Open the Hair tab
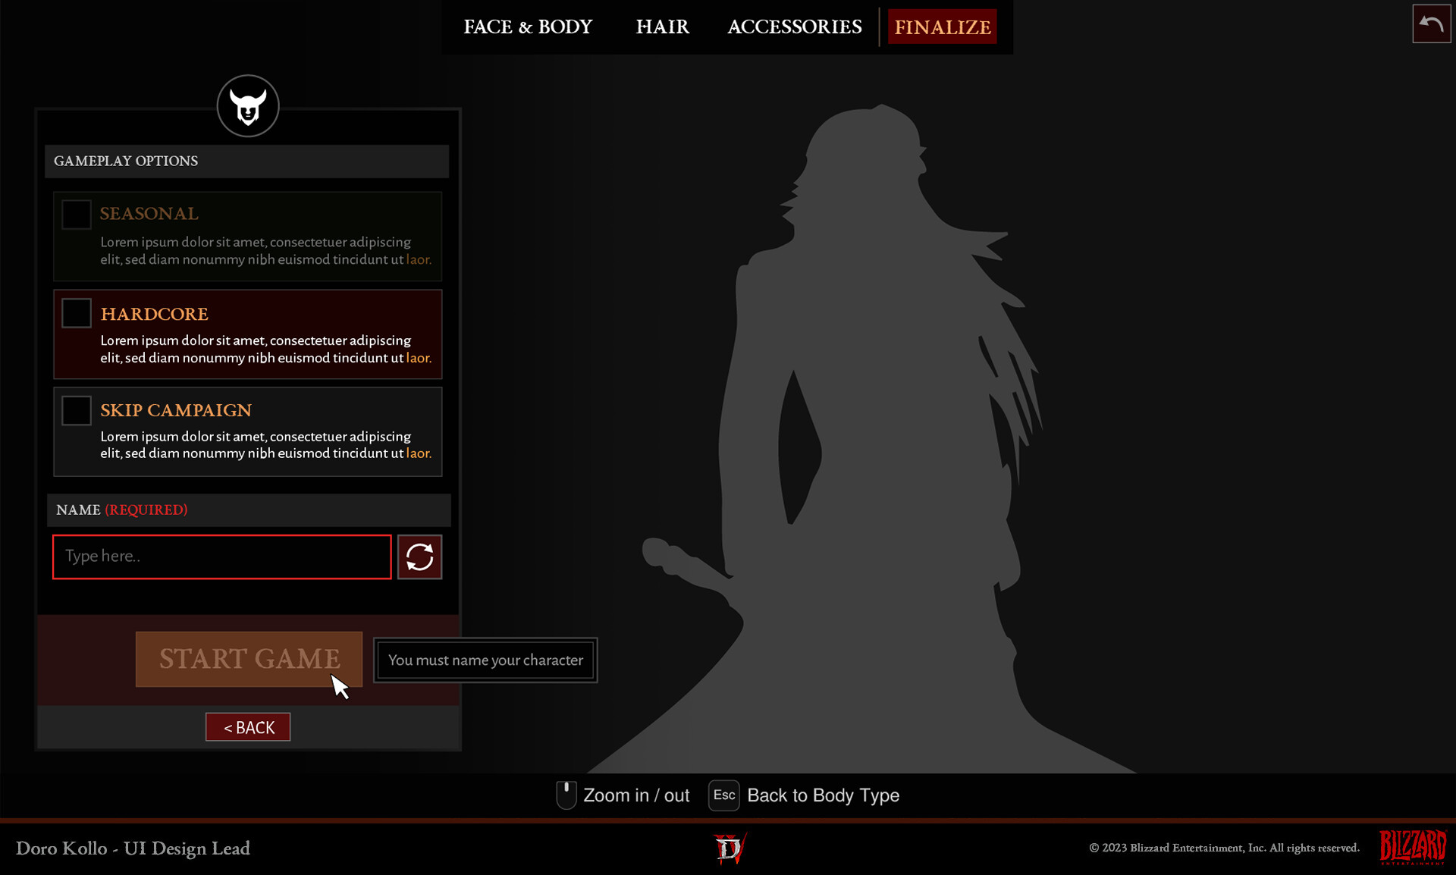 pyautogui.click(x=662, y=27)
